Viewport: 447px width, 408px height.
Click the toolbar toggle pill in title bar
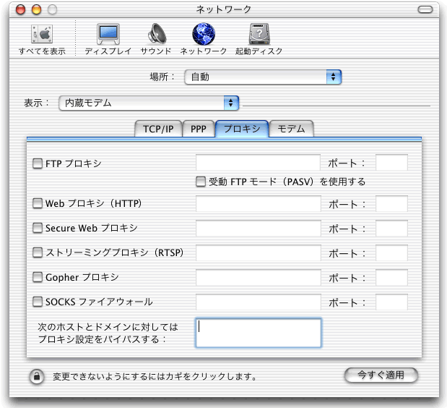coord(430,9)
